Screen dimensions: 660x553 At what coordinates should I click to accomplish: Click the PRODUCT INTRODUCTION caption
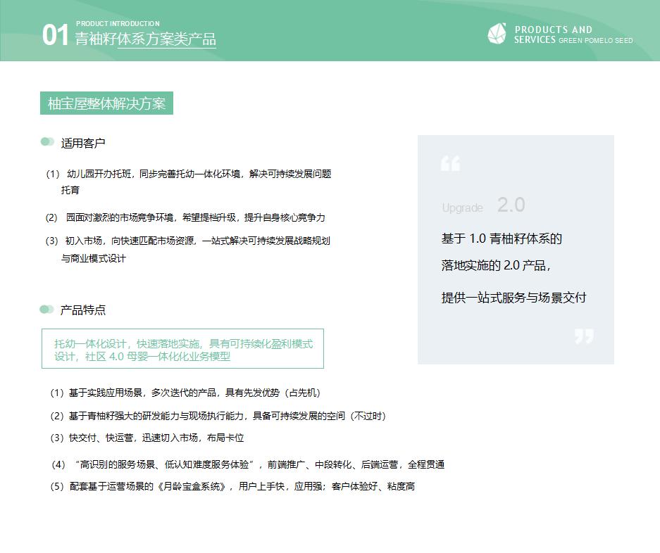pyautogui.click(x=118, y=24)
